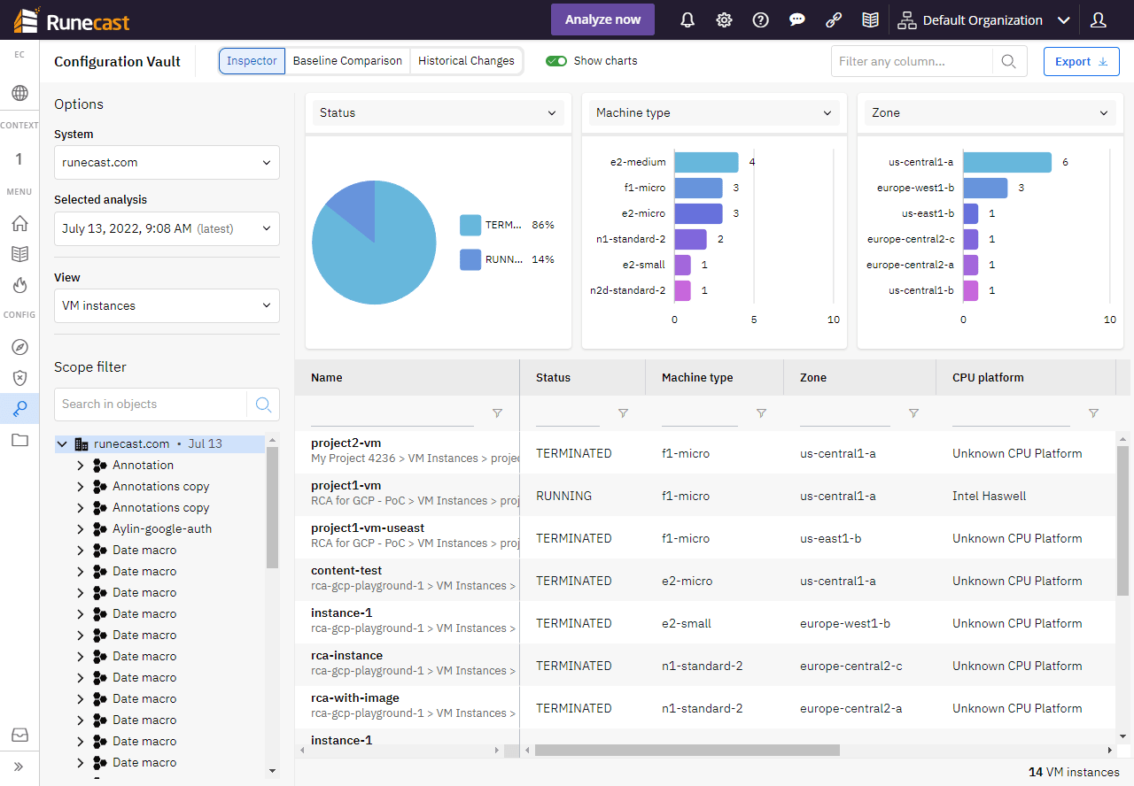
Task: Open the user profile icon
Action: pyautogui.click(x=1099, y=20)
